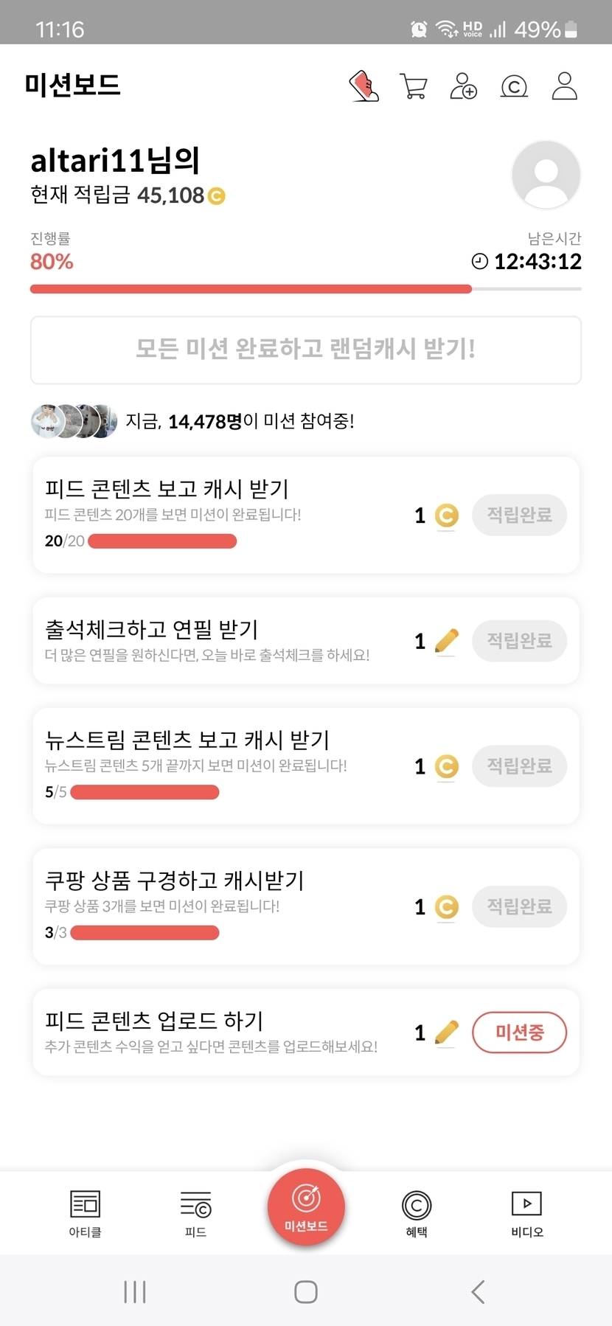Tap the add friend icon

[x=464, y=86]
